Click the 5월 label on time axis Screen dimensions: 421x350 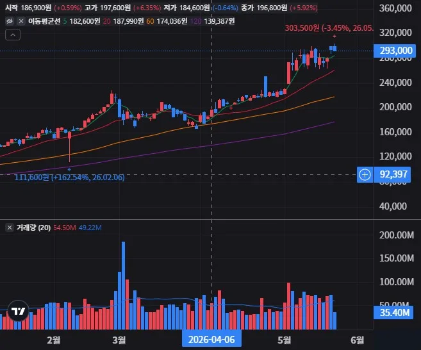coord(284,340)
